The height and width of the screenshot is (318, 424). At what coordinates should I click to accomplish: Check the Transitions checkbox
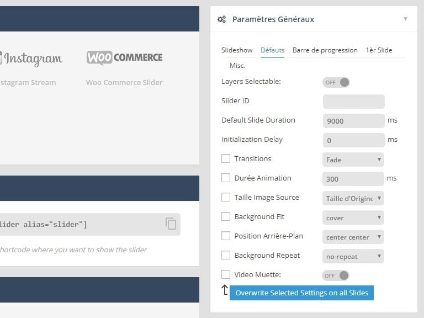pyautogui.click(x=226, y=159)
